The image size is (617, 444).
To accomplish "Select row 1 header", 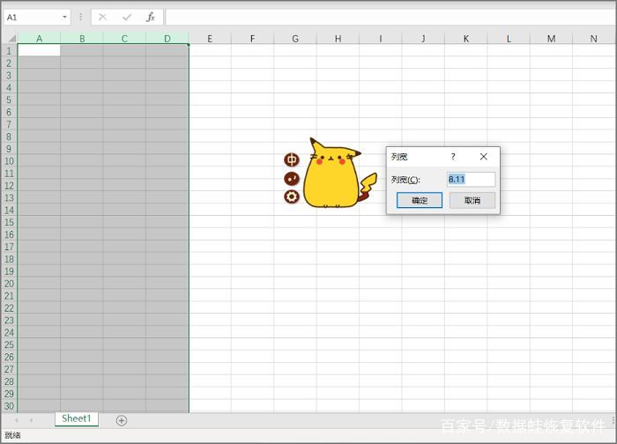I will [x=9, y=50].
